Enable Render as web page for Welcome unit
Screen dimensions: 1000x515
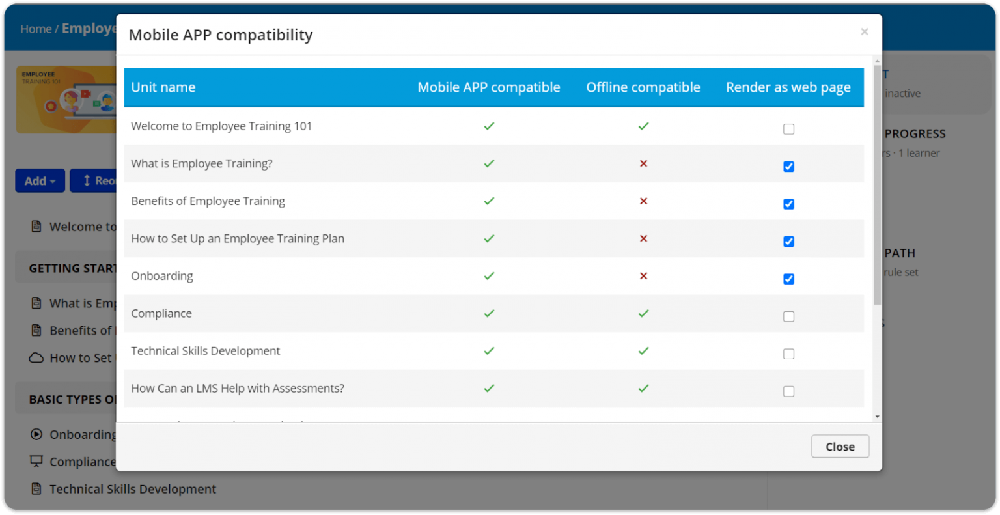coord(788,129)
